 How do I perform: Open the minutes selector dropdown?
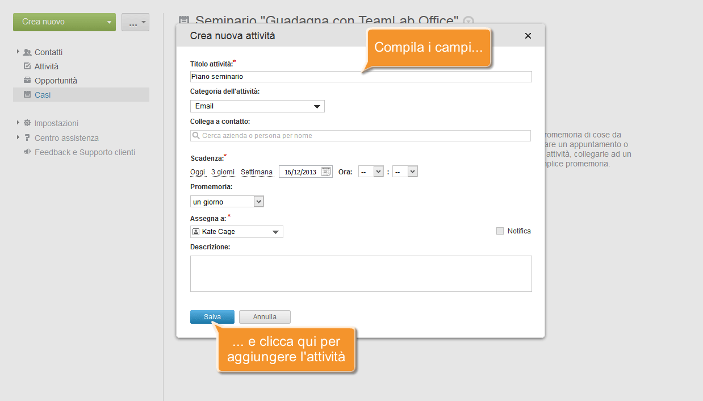405,172
